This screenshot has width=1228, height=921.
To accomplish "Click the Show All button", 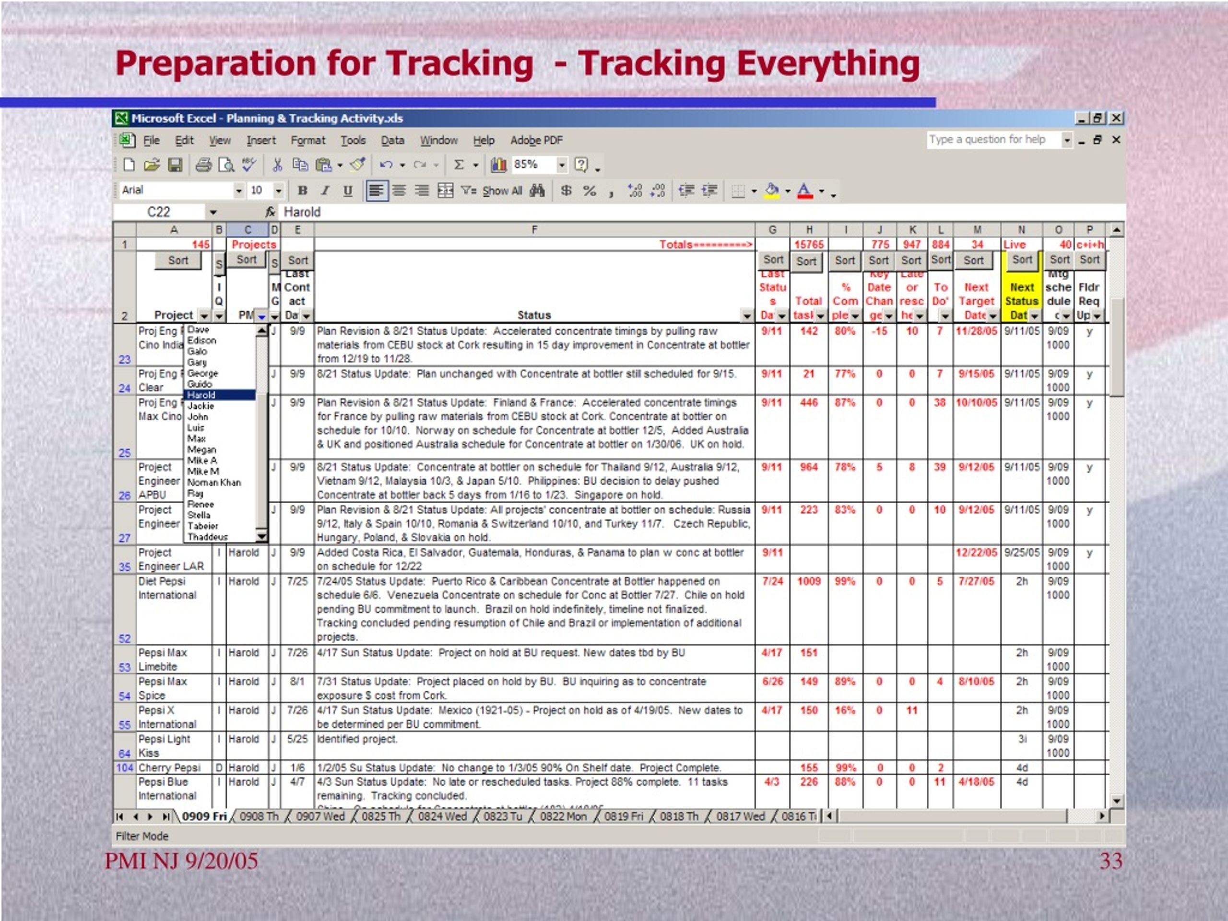I will click(x=502, y=191).
